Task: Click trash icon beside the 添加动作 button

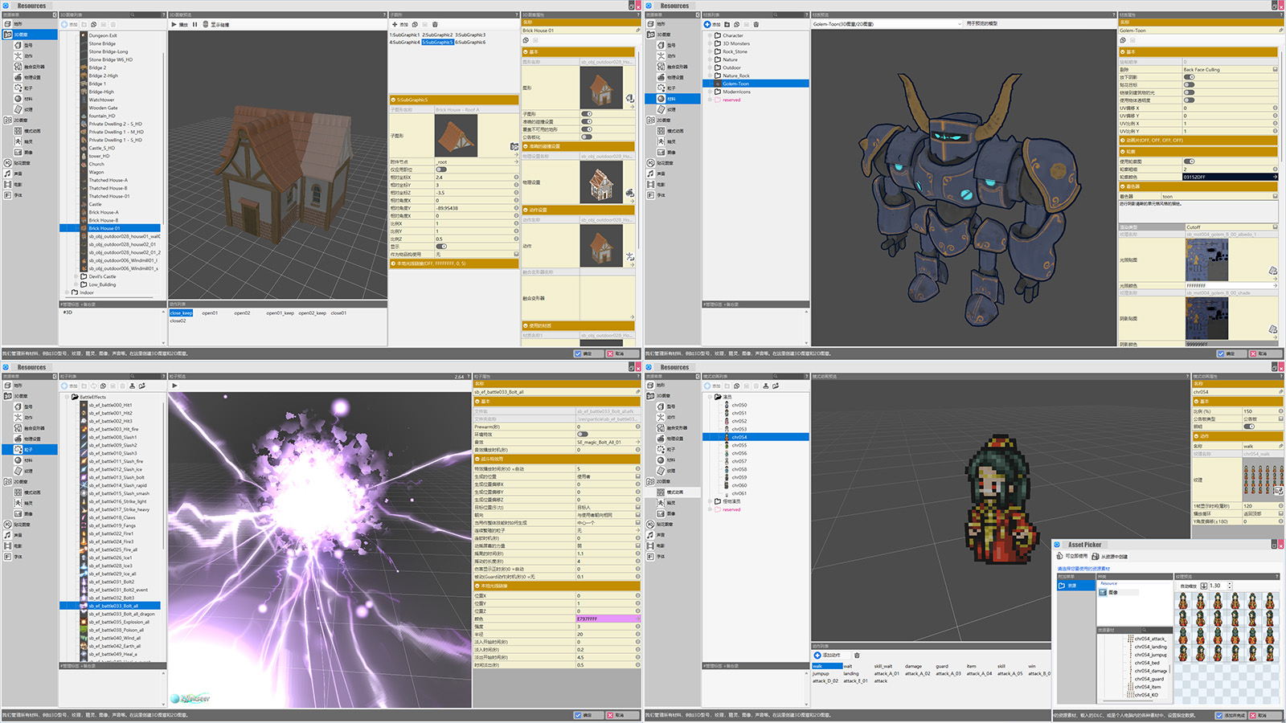Action: [857, 655]
